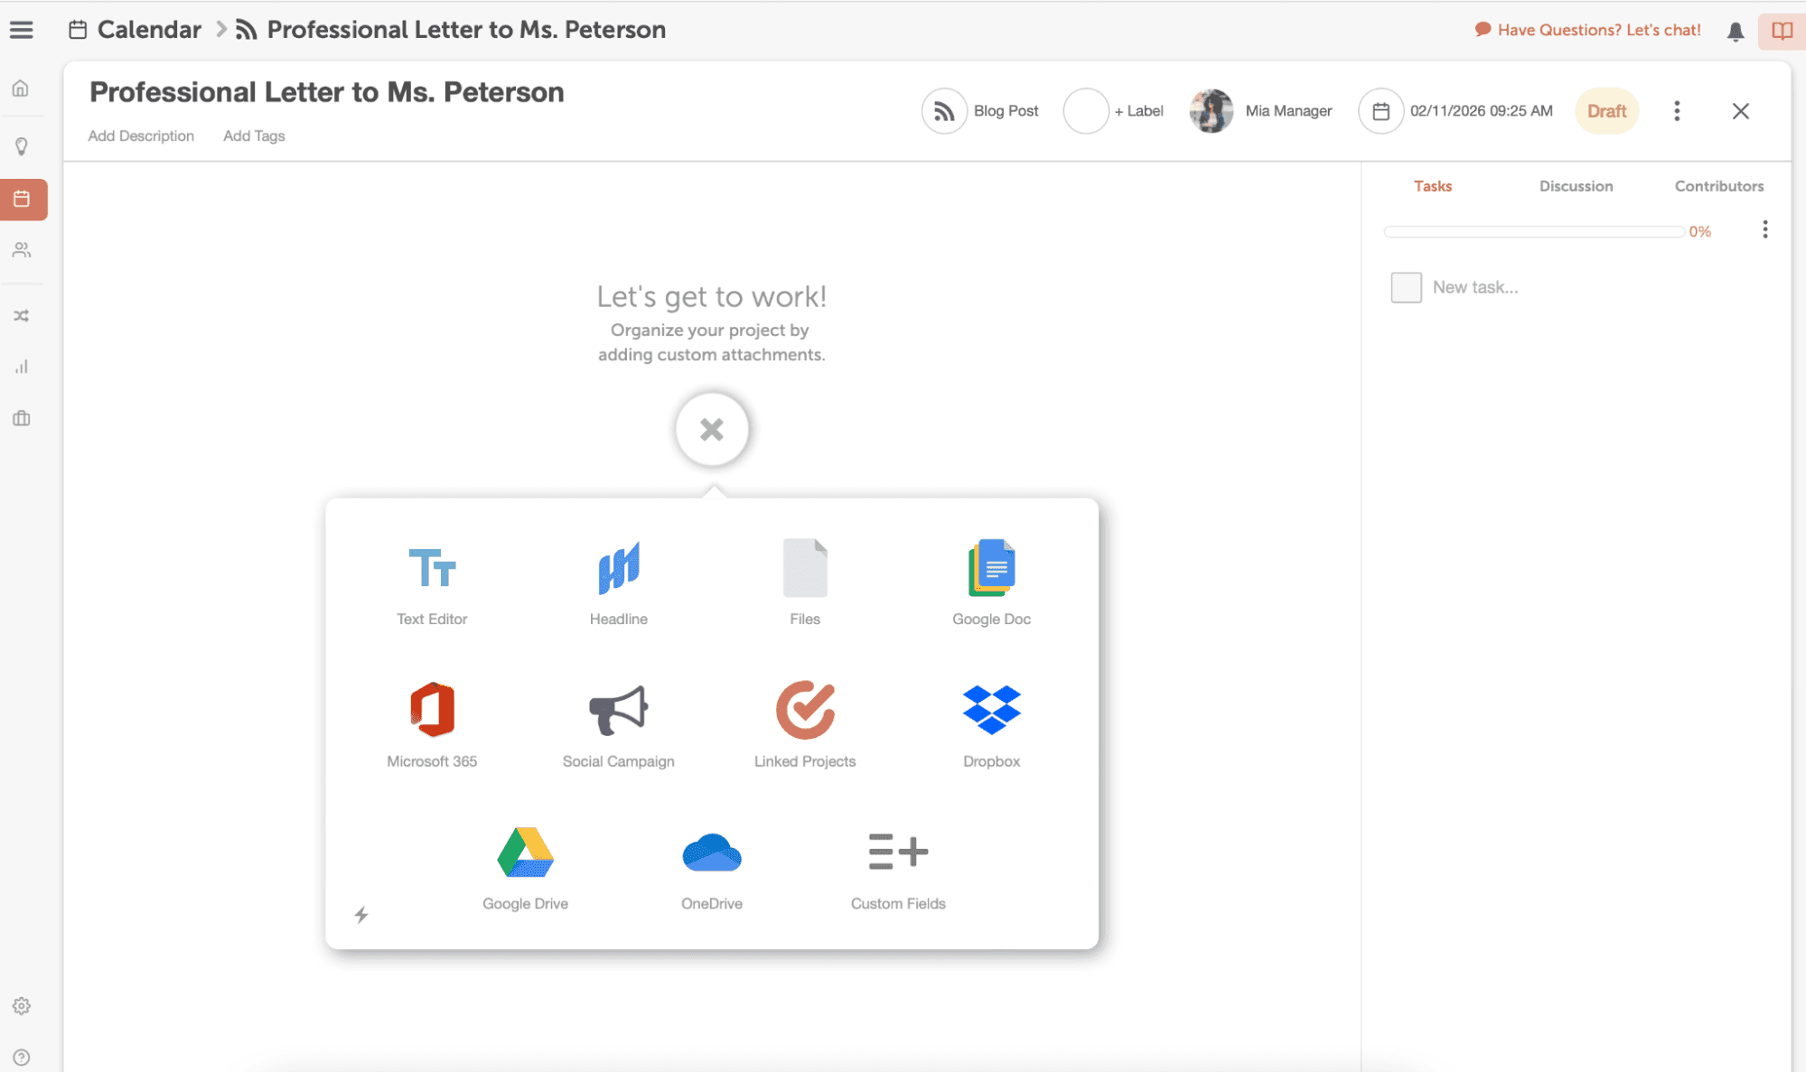
Task: Open the Calendar view from the sidebar
Action: pyautogui.click(x=23, y=199)
